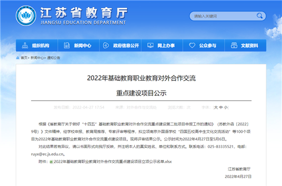Image resolution: width=282 pixels, height=186 pixels.
Task: Open the 文献资料 menu item
Action: click(x=246, y=45)
